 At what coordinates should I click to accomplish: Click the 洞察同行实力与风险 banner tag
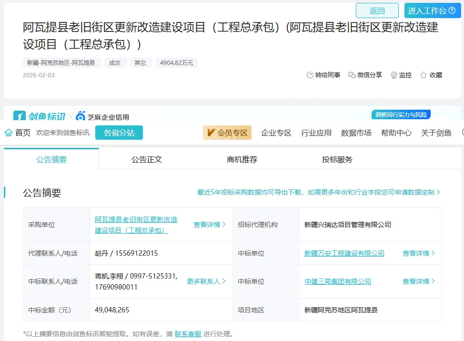point(401,114)
